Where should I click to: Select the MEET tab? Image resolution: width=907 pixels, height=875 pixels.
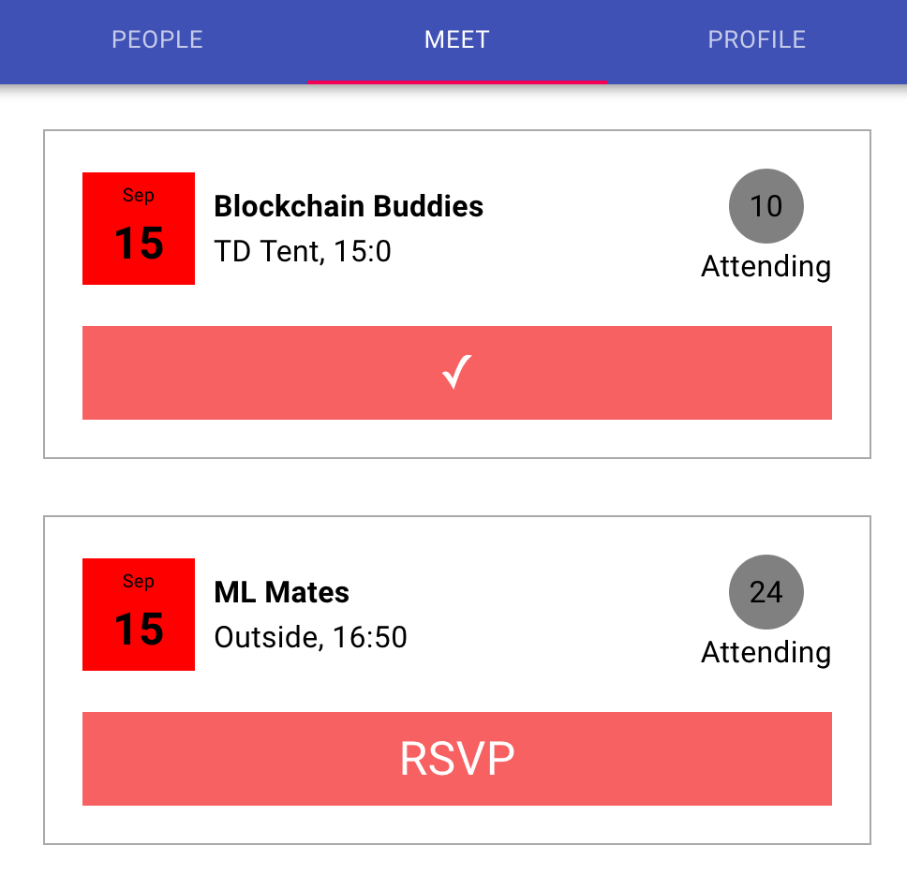click(457, 40)
